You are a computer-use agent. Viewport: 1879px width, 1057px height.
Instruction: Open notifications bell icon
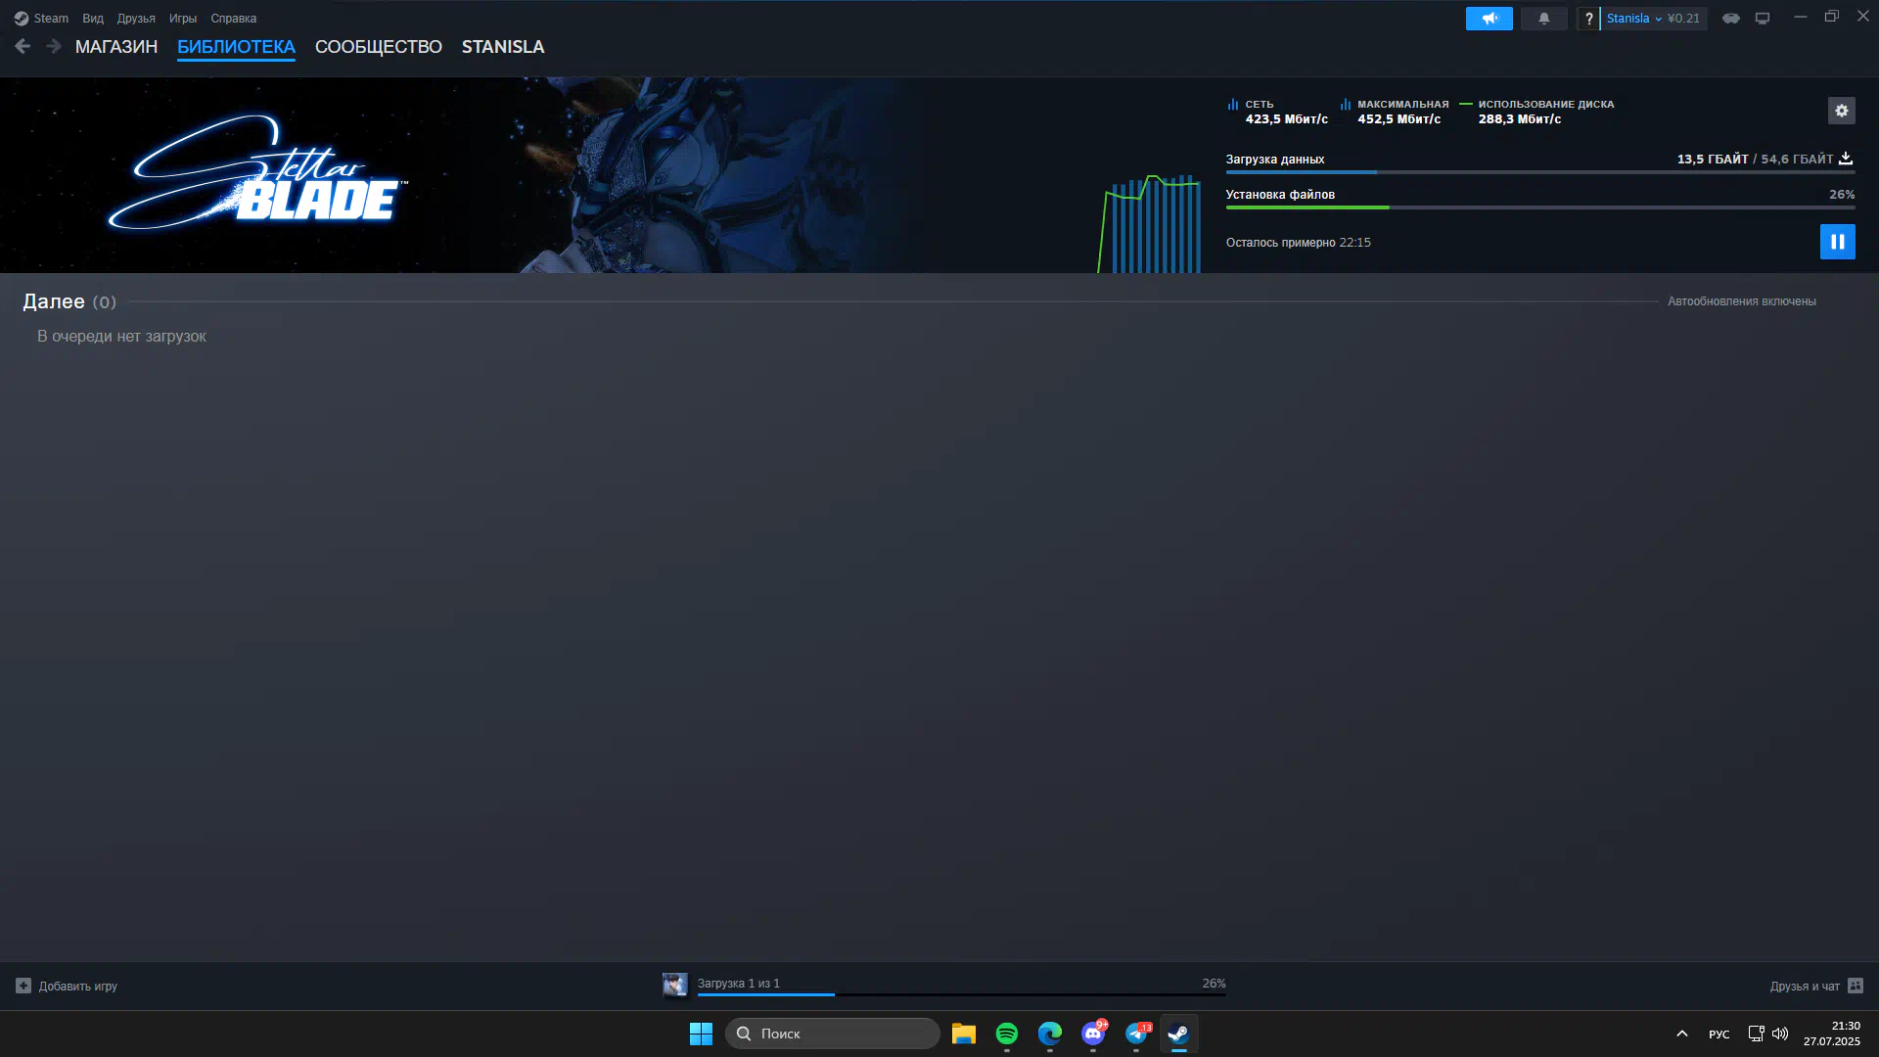coord(1543,19)
